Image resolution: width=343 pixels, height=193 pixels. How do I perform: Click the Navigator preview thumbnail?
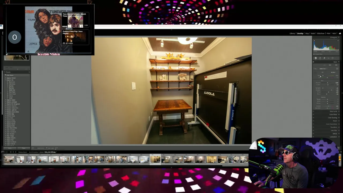(17, 57)
